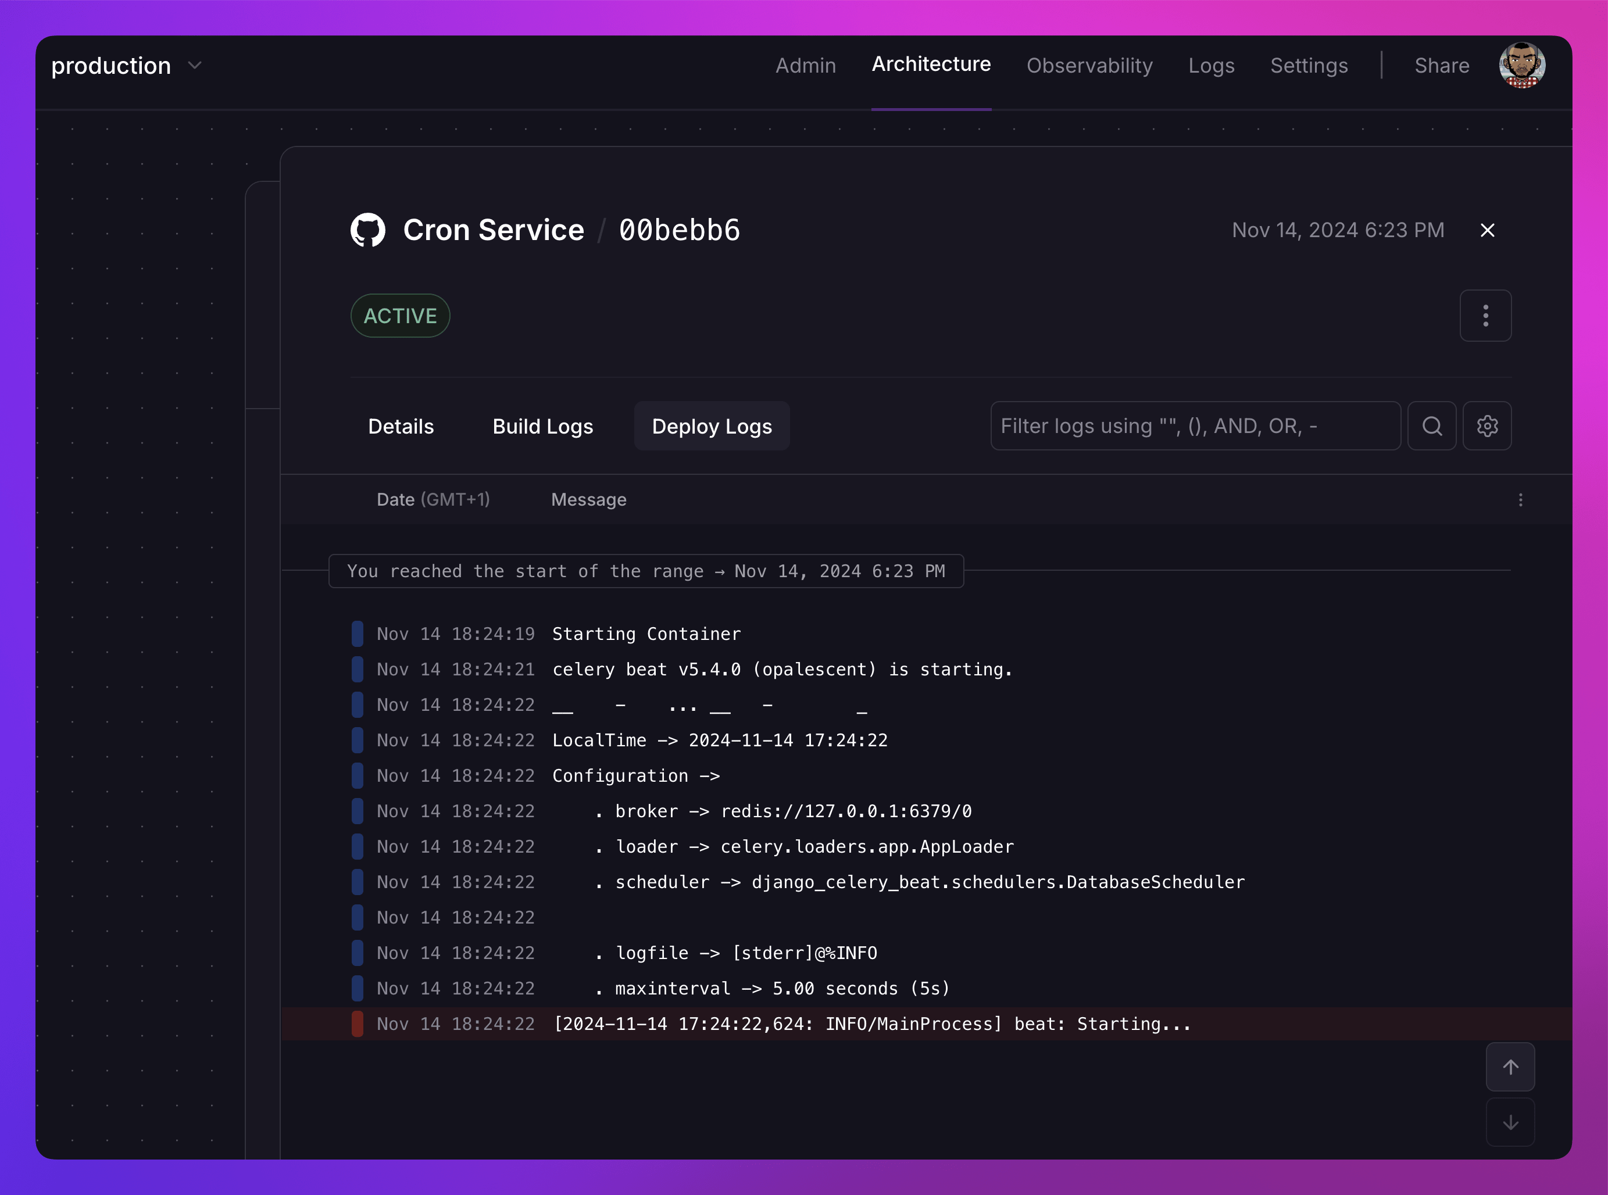Image resolution: width=1608 pixels, height=1195 pixels.
Task: Select the red beat Starting log line
Action: click(x=871, y=1024)
